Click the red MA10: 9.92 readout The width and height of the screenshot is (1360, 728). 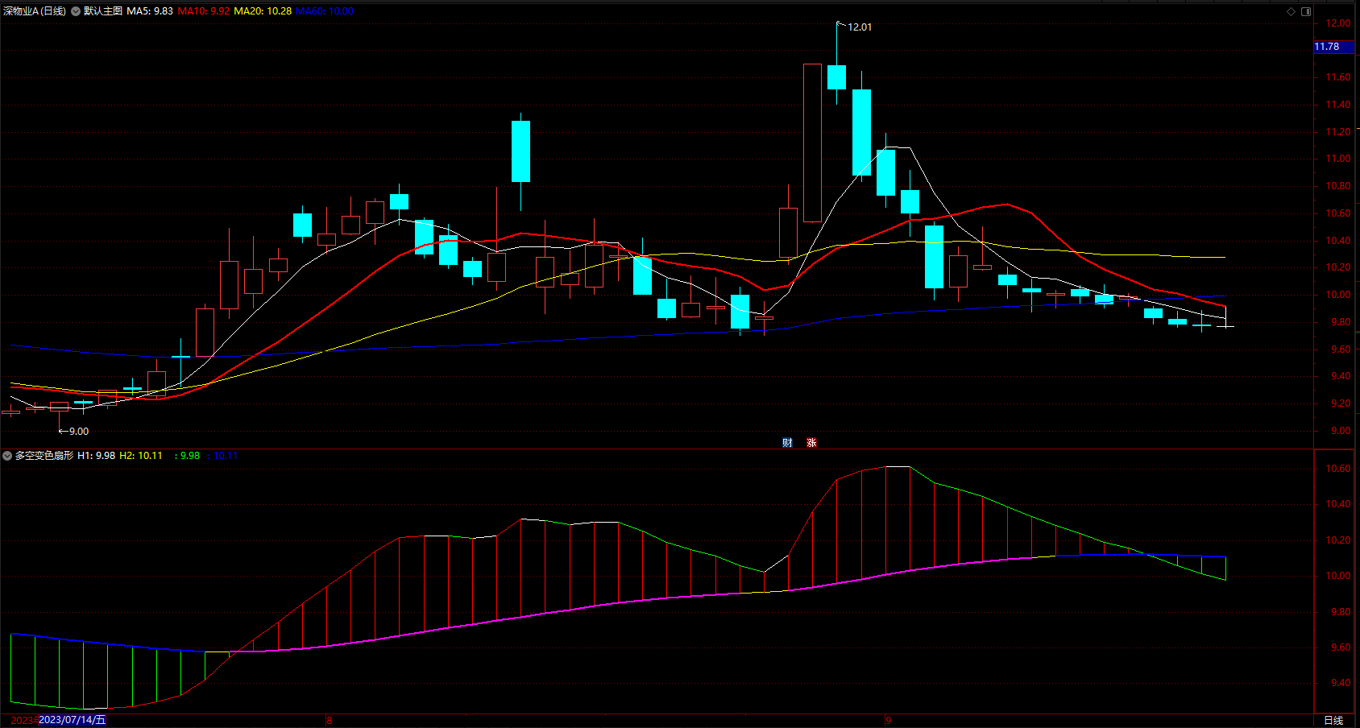point(204,11)
